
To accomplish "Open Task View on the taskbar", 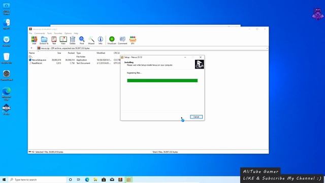I will tap(79, 179).
